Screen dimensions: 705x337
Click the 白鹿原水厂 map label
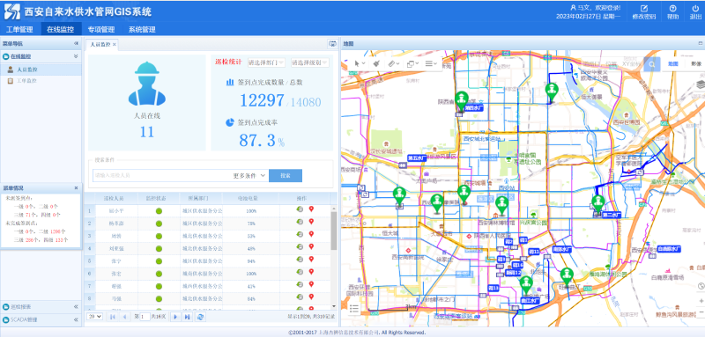point(670,248)
